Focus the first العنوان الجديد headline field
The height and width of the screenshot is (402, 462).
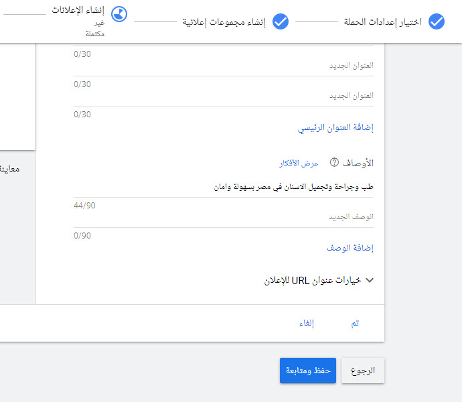[224, 66]
